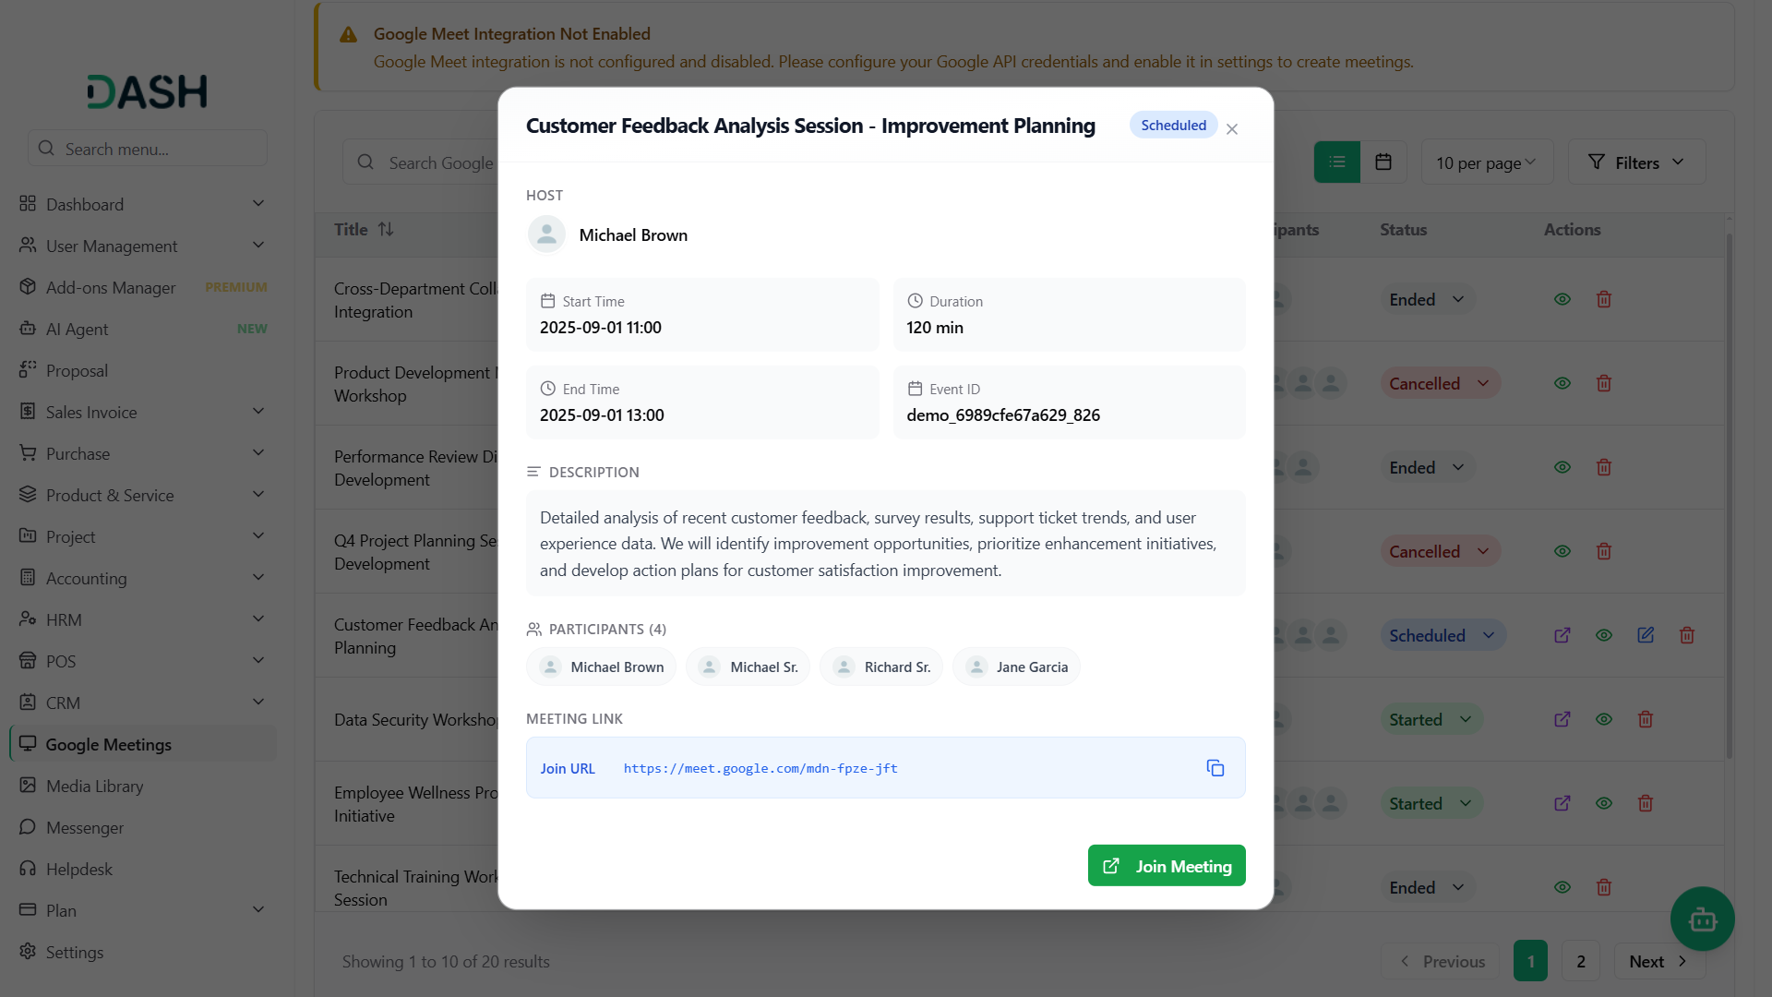Expand the HRM sidebar menu
1772x997 pixels.
[143, 619]
